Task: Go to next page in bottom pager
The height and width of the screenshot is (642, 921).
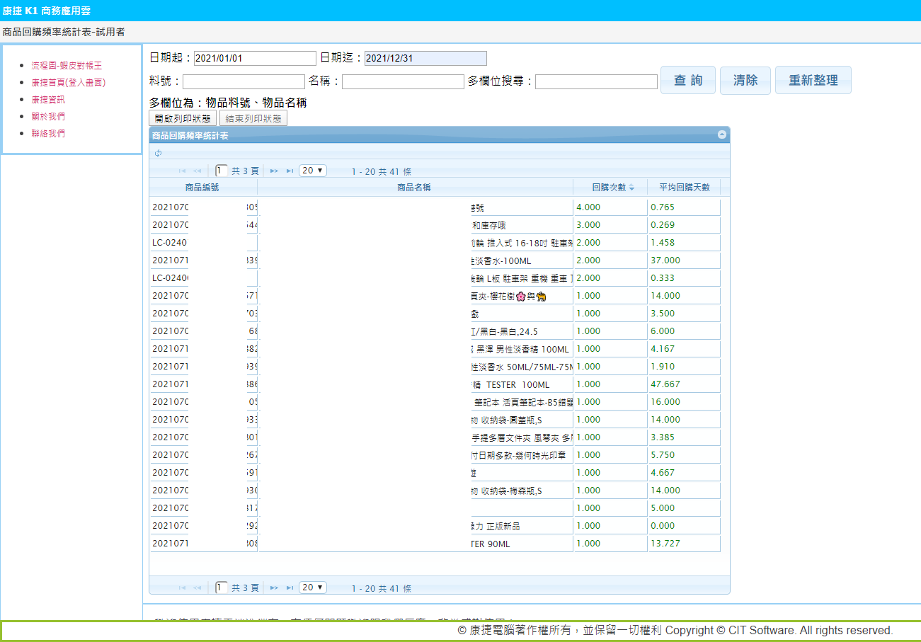Action: [275, 587]
